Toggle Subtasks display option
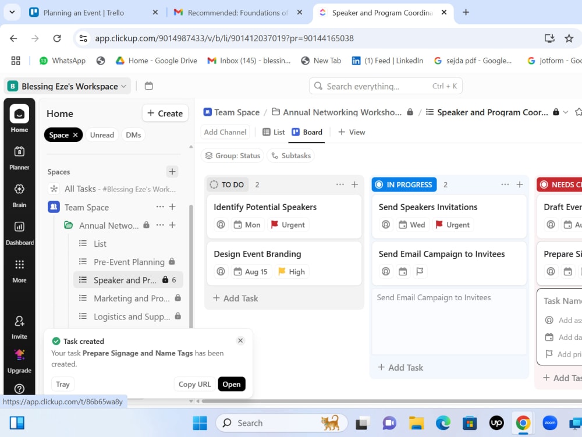Viewport: 582px width, 437px height. (x=291, y=155)
